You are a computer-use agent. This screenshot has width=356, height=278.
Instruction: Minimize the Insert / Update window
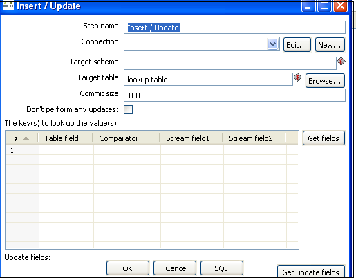point(308,6)
